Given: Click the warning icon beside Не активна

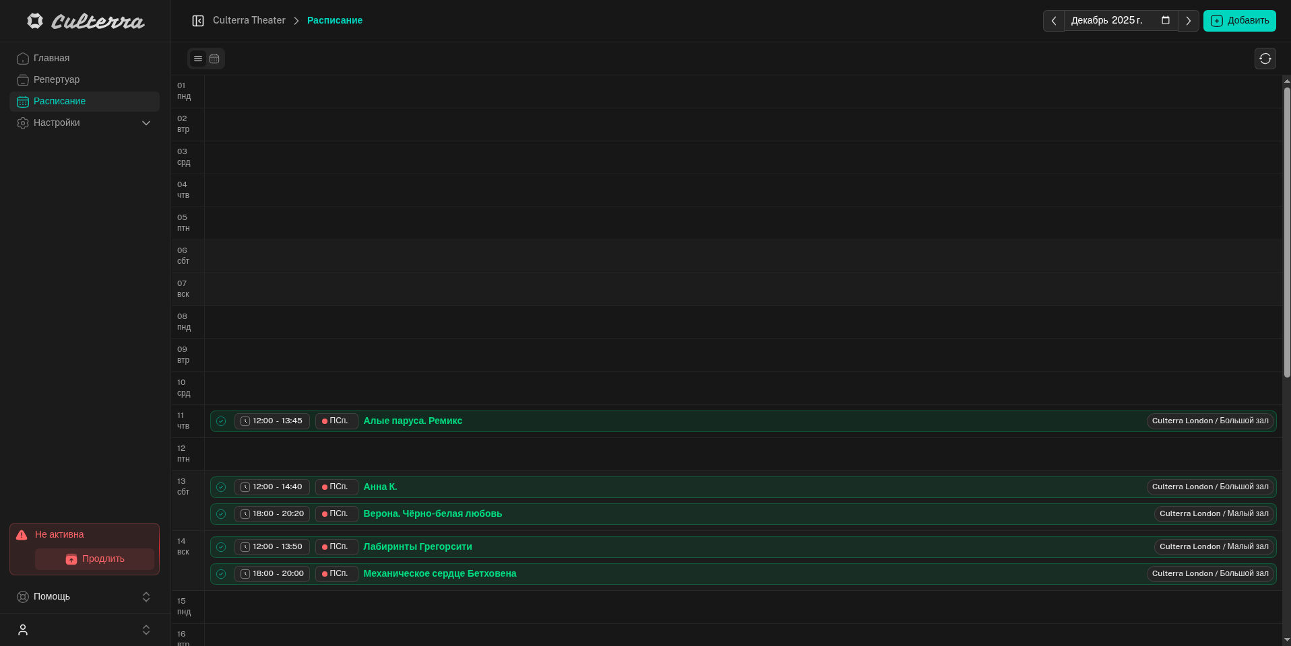Looking at the screenshot, I should tap(22, 535).
